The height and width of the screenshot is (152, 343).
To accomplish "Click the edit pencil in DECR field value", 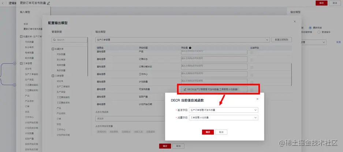I will click(185, 89).
